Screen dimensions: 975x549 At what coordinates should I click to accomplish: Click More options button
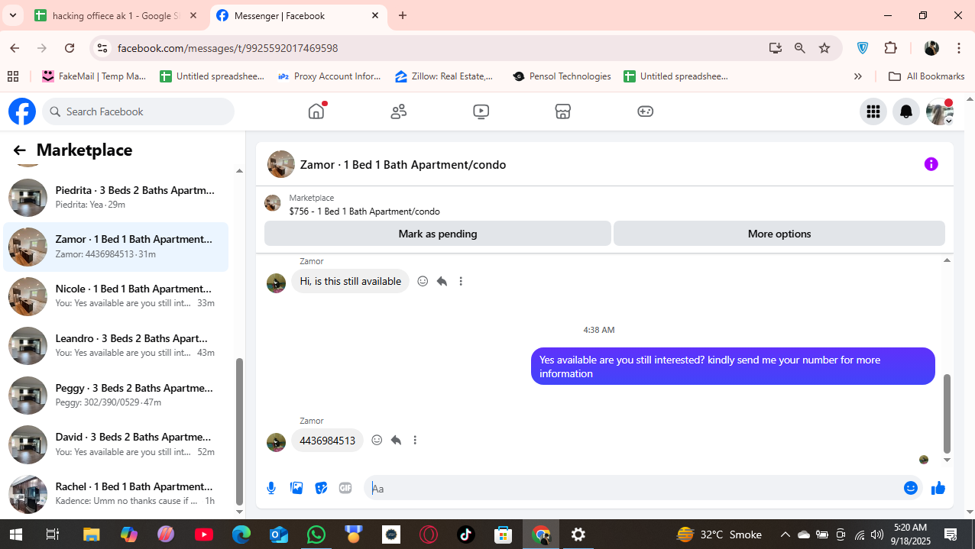click(779, 234)
